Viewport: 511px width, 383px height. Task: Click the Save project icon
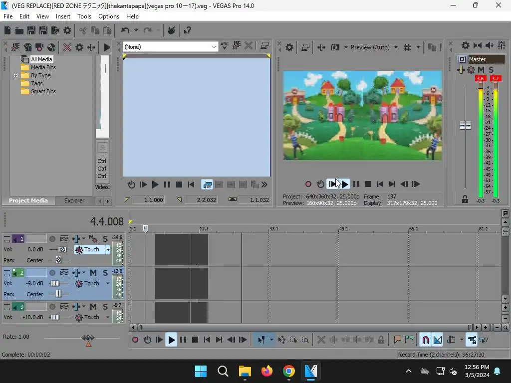pos(31,30)
